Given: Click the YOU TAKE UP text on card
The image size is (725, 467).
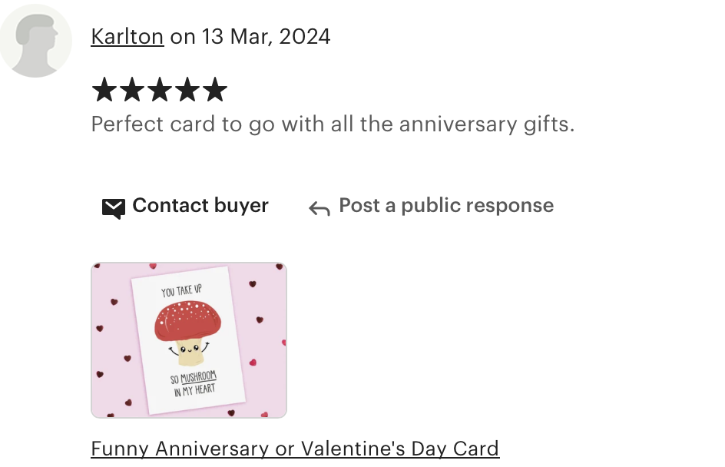Looking at the screenshot, I should [181, 291].
